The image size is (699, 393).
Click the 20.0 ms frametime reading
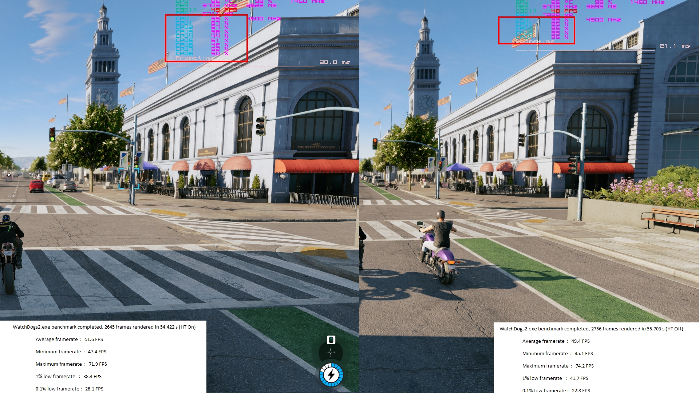pyautogui.click(x=334, y=62)
